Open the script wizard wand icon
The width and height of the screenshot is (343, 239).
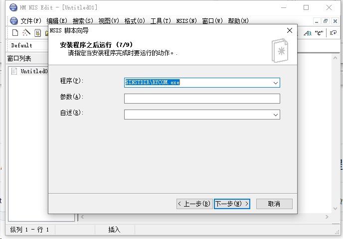coord(26,33)
